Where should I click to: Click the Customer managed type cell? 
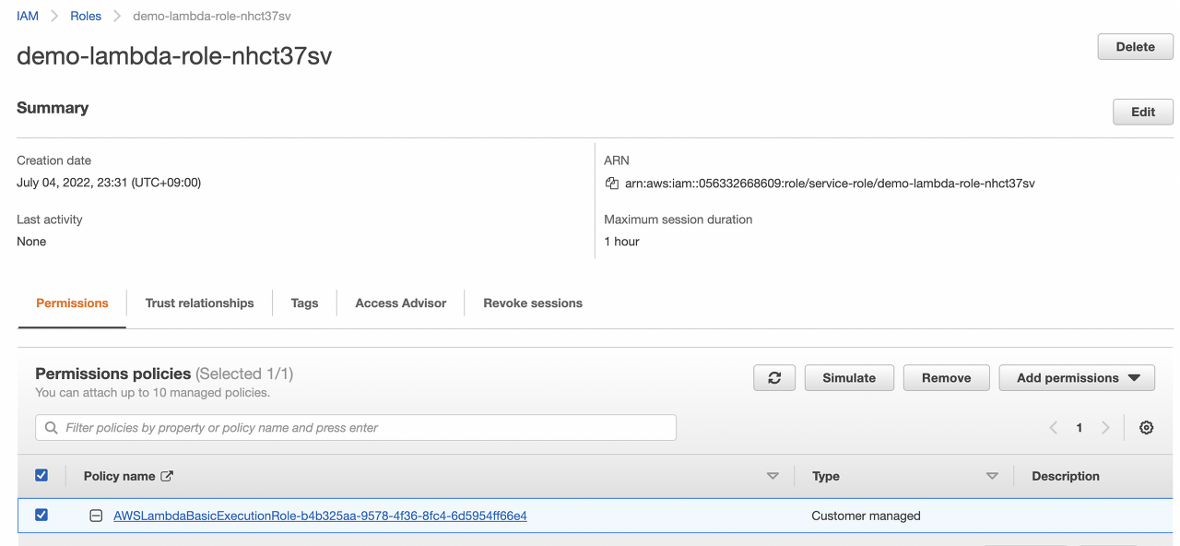pyautogui.click(x=866, y=516)
